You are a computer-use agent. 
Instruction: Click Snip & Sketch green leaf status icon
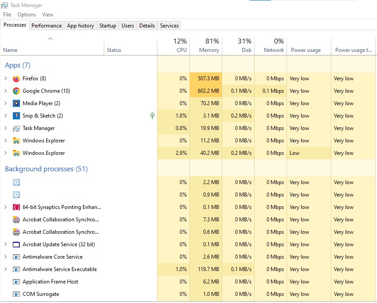click(x=152, y=116)
